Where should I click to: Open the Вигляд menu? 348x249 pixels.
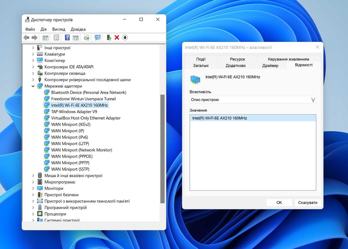click(x=59, y=29)
